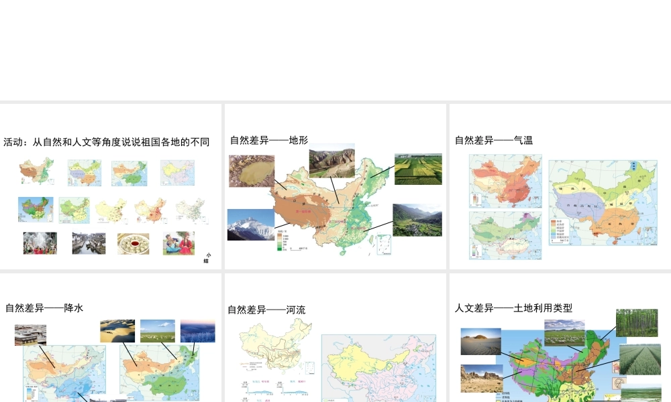Click the water-splashing festival photo on activity slide
Image resolution: width=671 pixels, height=402 pixels.
(x=40, y=243)
